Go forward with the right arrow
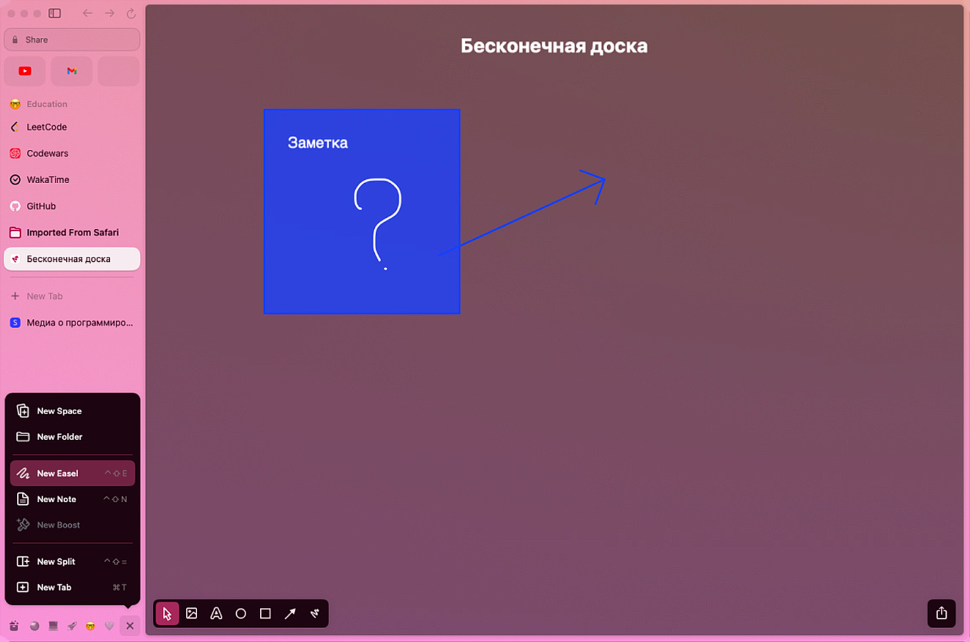Image resolution: width=970 pixels, height=642 pixels. click(x=110, y=13)
